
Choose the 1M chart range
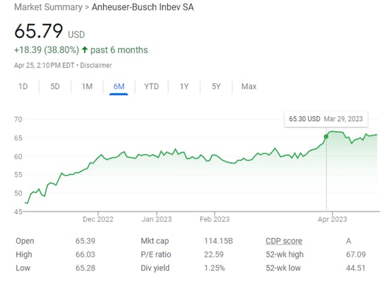87,86
